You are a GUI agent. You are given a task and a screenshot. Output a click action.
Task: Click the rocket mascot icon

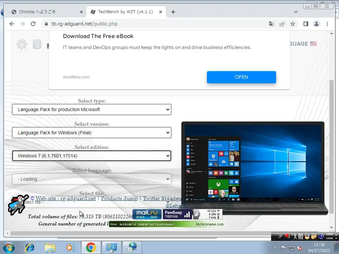pos(18,204)
